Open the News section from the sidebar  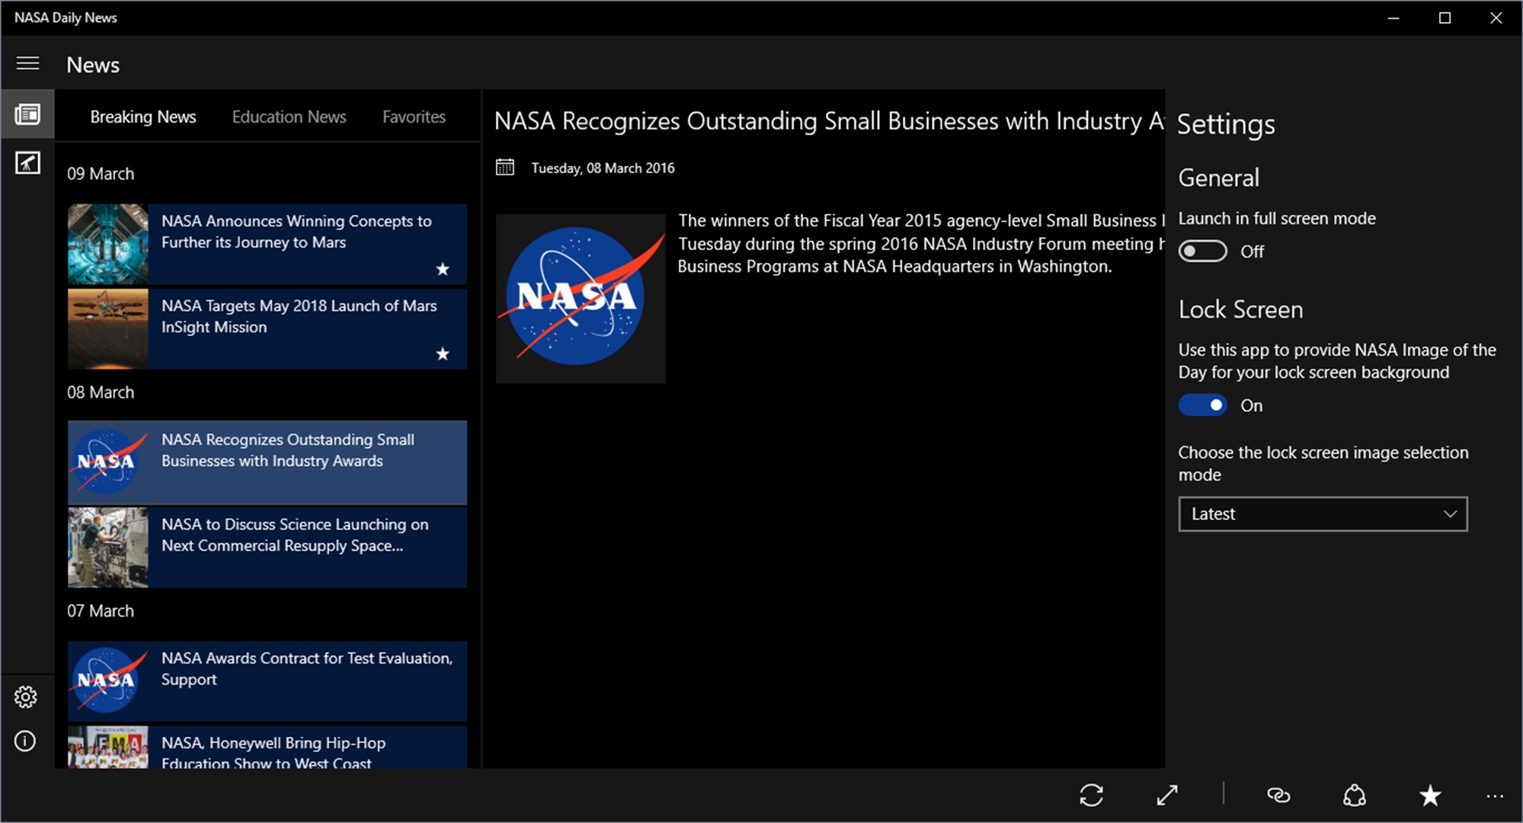click(27, 114)
